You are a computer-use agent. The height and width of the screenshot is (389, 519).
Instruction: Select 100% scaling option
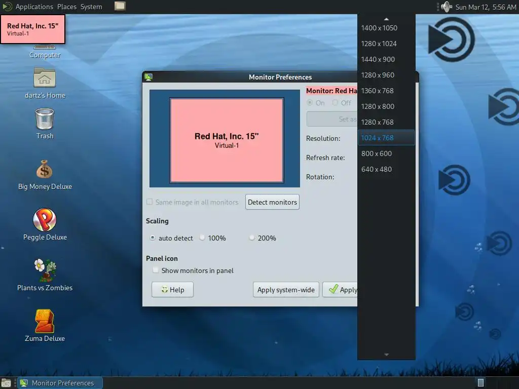tap(202, 238)
